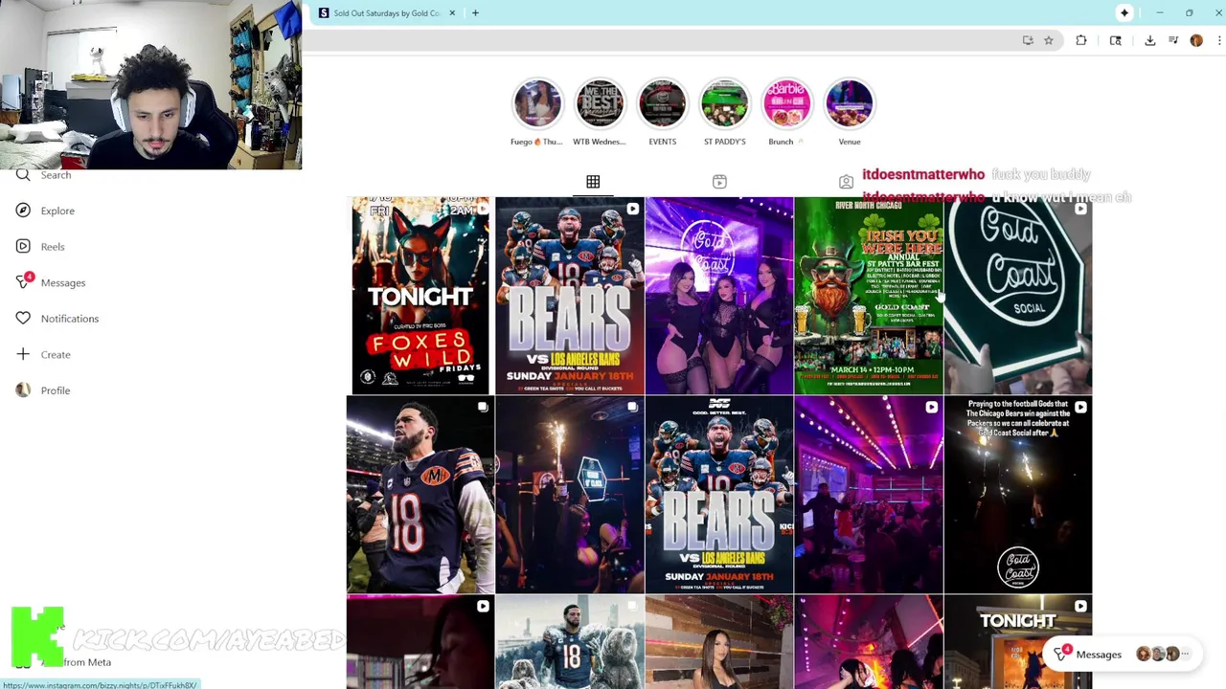Image resolution: width=1226 pixels, height=689 pixels.
Task: Open the Search sidebar item
Action: (44, 175)
